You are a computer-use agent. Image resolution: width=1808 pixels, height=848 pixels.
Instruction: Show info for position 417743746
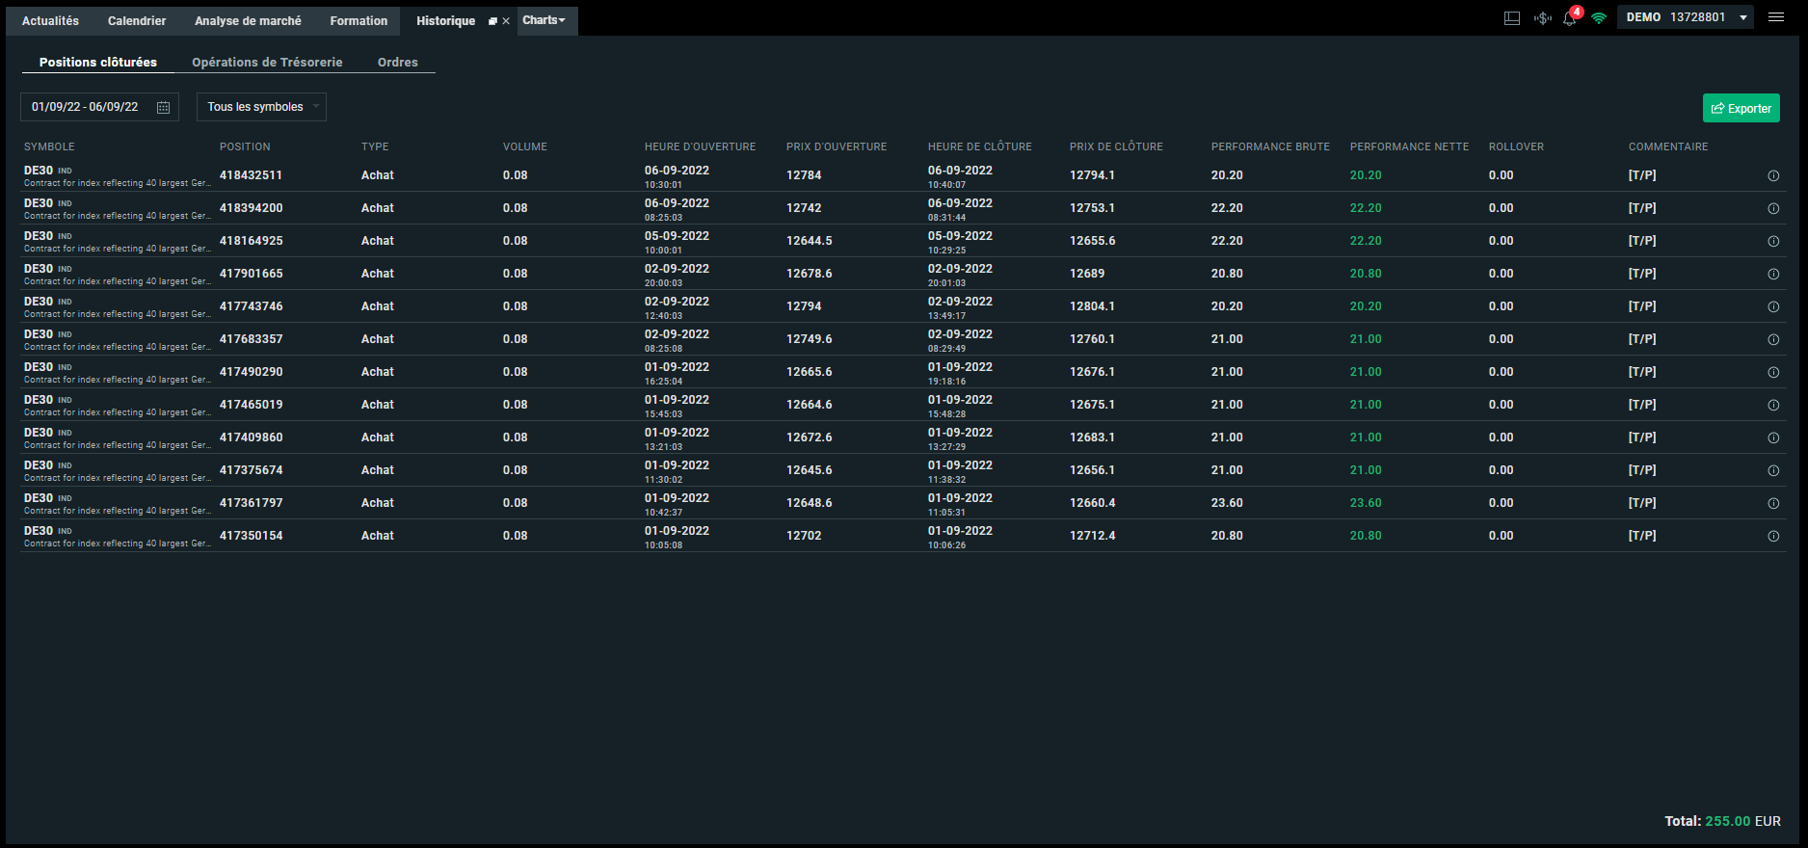click(1773, 306)
